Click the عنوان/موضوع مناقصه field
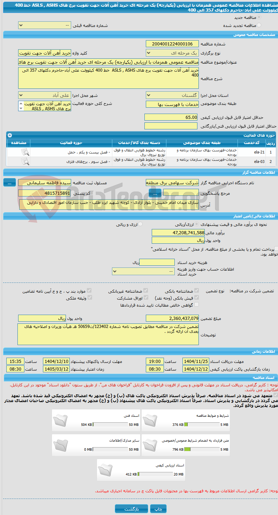This screenshot has height=515, width=278. pyautogui.click(x=108, y=62)
